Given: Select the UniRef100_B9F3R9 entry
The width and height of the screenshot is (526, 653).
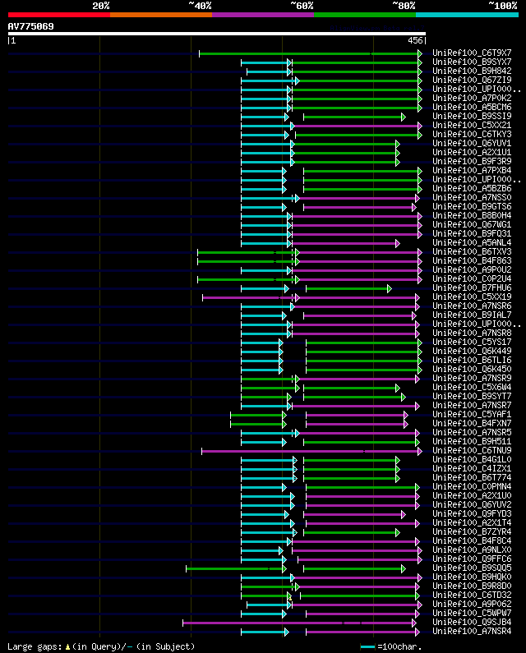Looking at the screenshot, I should (x=472, y=161).
